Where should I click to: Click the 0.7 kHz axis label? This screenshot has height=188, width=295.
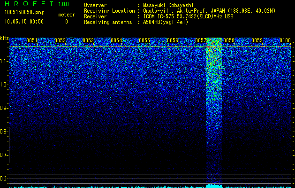click(4, 155)
